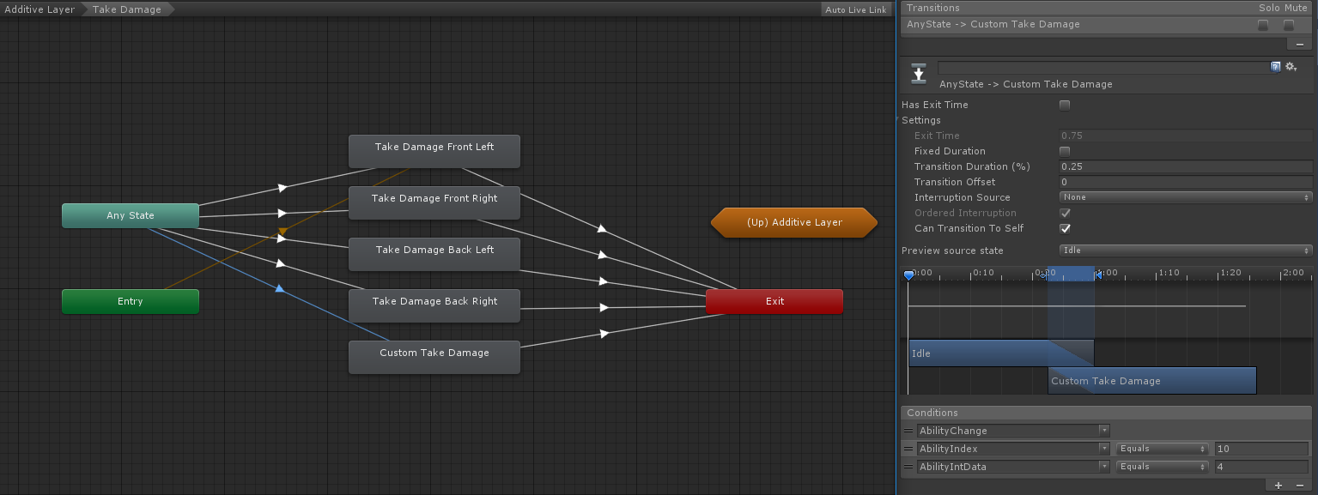Toggle the Fixed Duration checkbox
Viewport: 1318px width, 495px height.
[1065, 150]
